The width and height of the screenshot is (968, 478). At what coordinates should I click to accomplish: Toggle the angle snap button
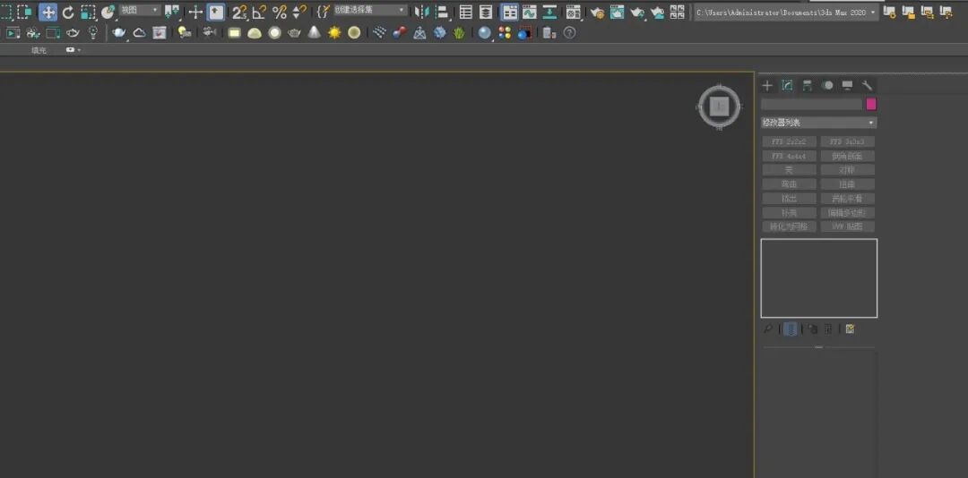pyautogui.click(x=259, y=12)
